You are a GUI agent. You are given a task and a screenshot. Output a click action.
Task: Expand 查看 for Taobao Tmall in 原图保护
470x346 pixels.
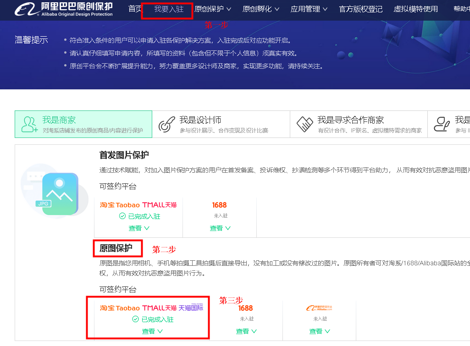pyautogui.click(x=152, y=331)
